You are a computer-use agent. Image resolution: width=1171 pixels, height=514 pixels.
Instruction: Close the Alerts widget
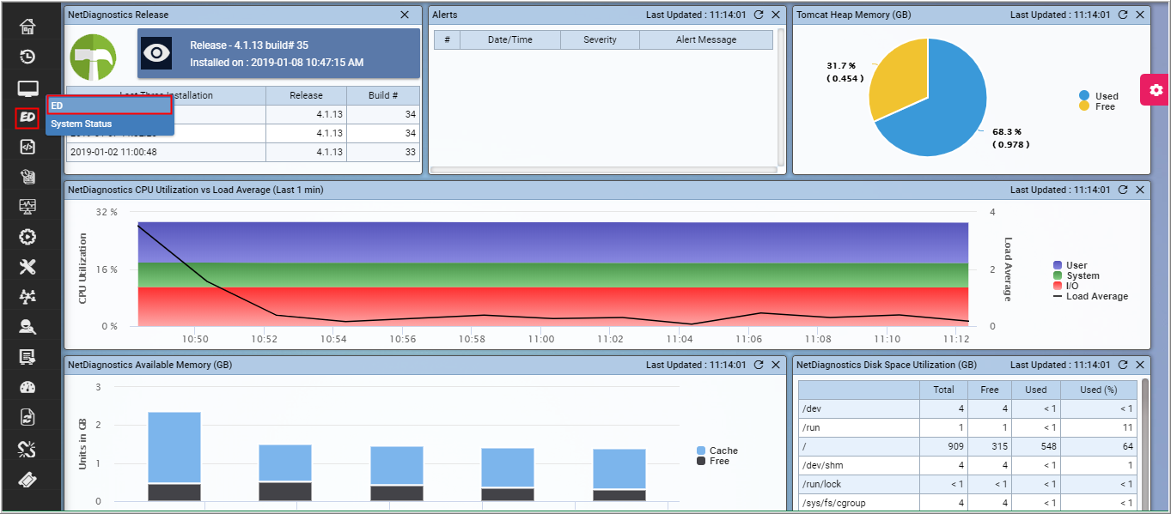click(776, 15)
